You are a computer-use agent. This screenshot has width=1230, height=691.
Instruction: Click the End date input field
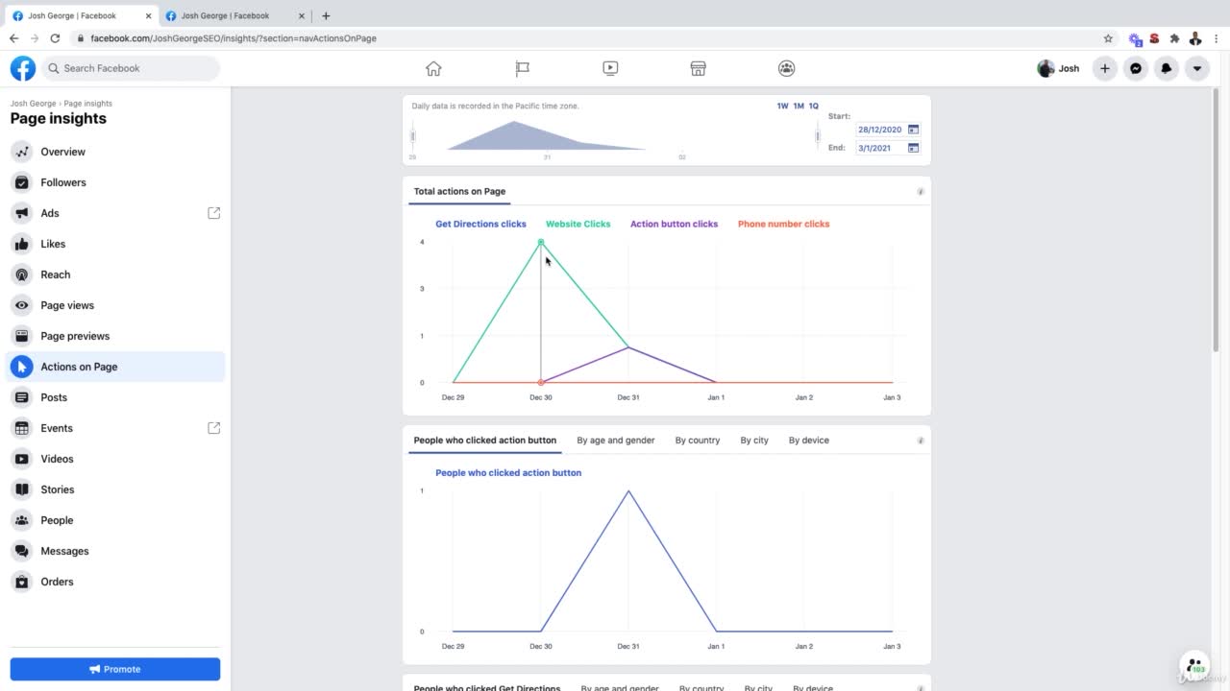click(880, 148)
